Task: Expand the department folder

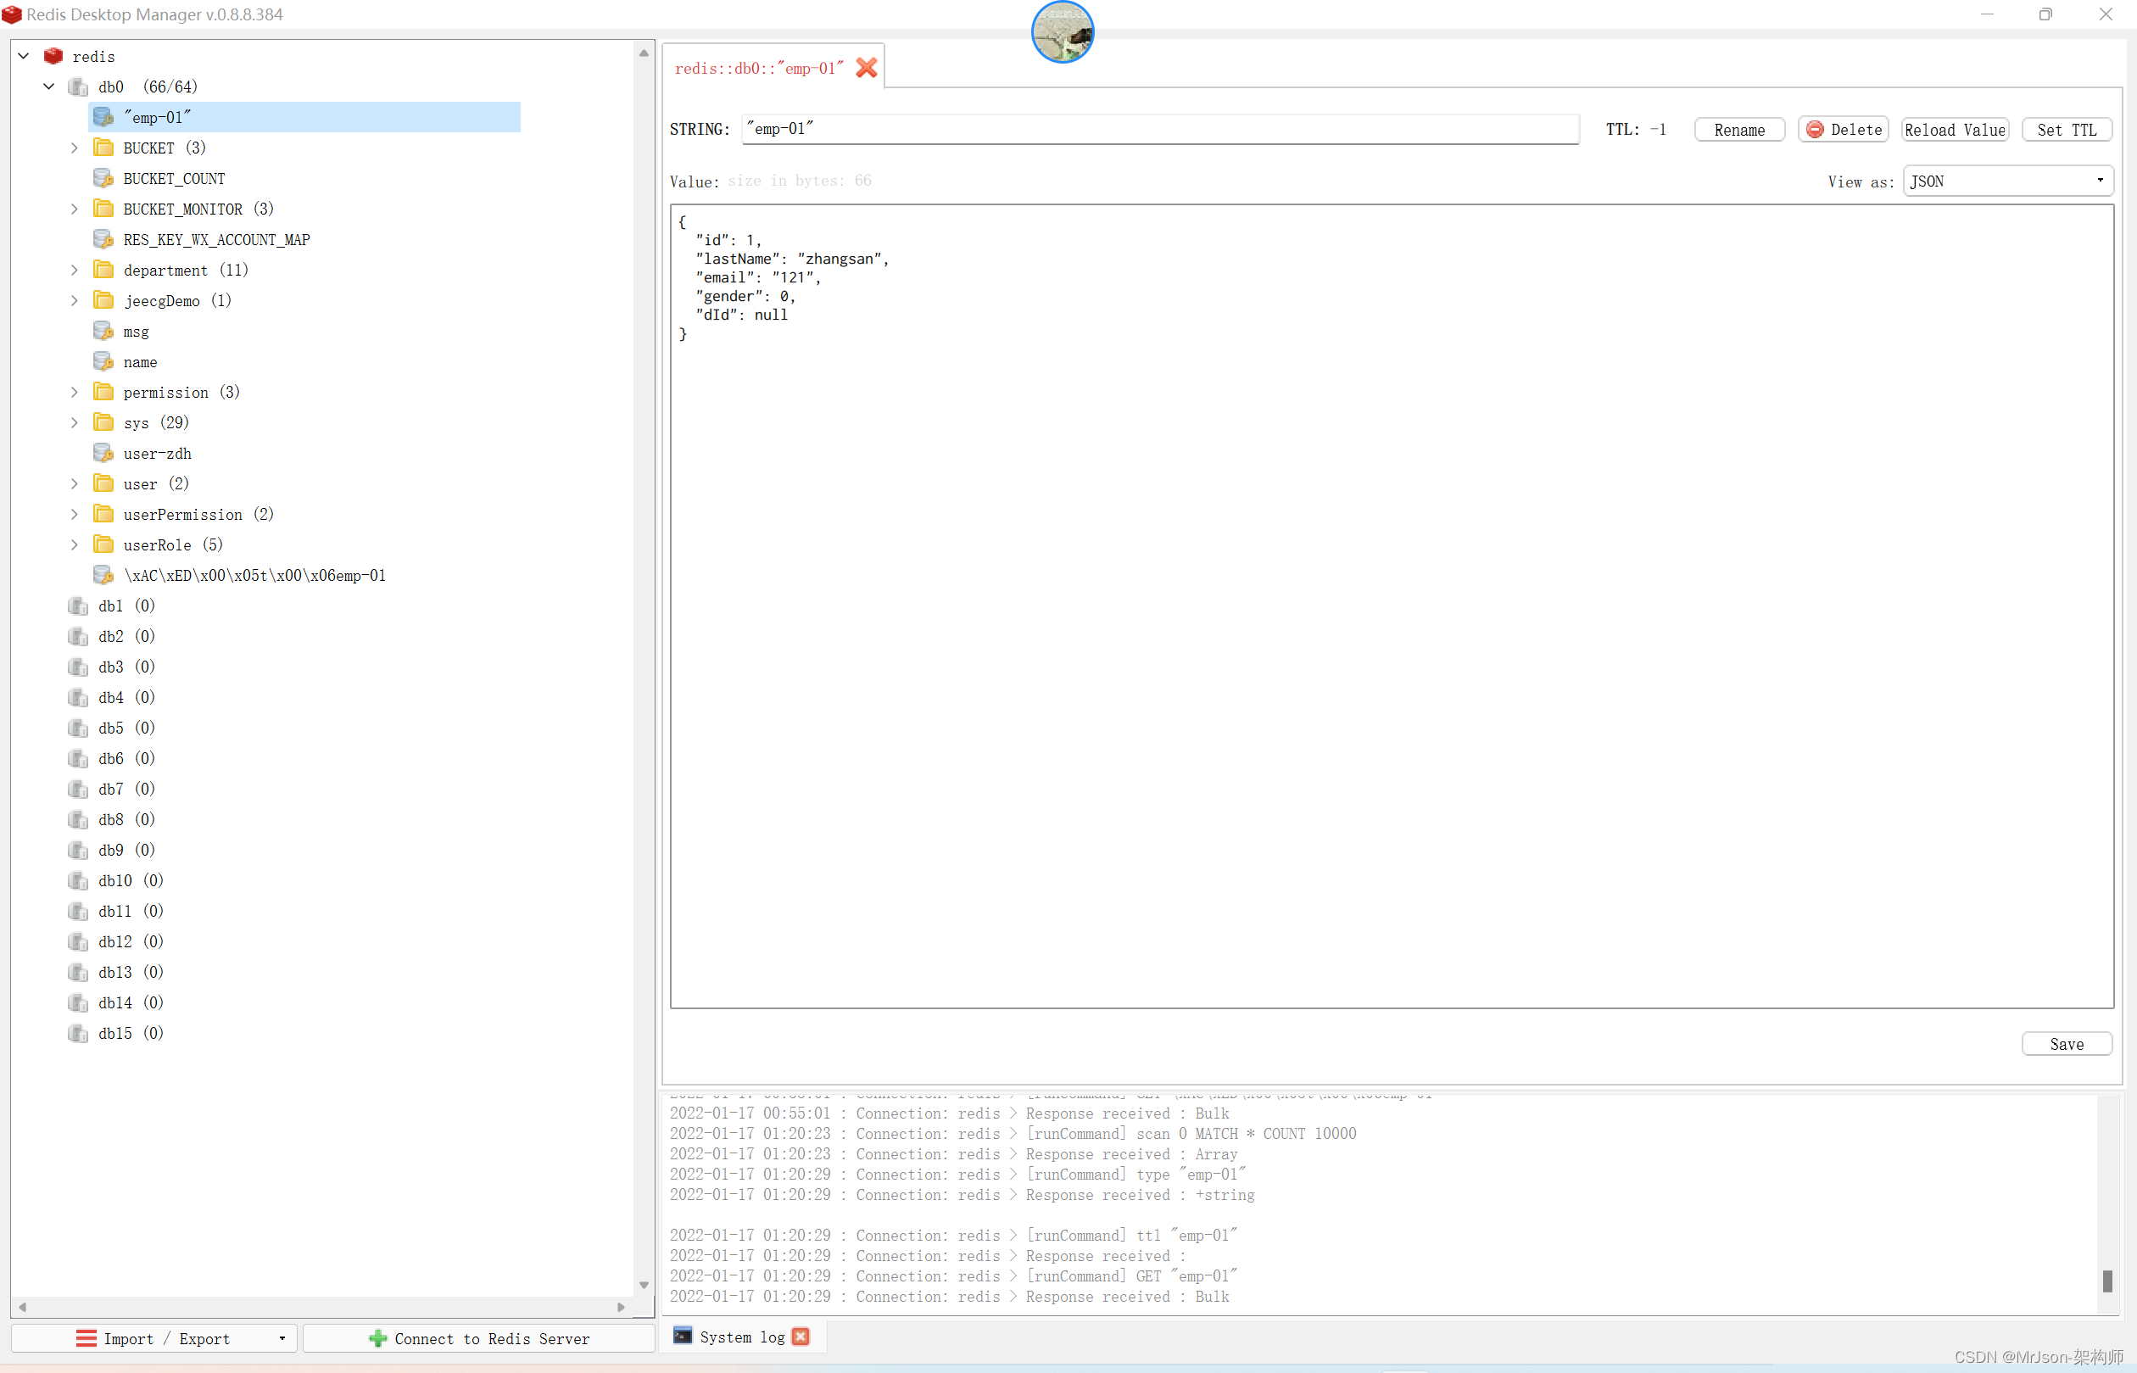Action: pos(75,271)
